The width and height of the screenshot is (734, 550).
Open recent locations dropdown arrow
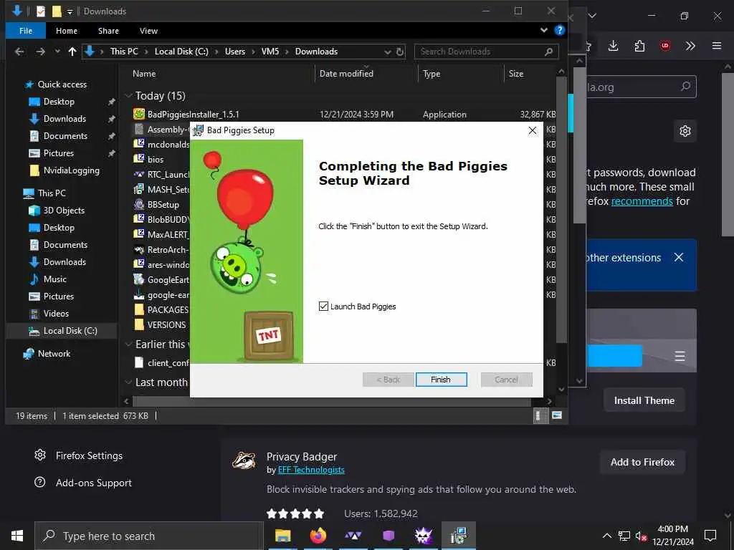coord(57,52)
